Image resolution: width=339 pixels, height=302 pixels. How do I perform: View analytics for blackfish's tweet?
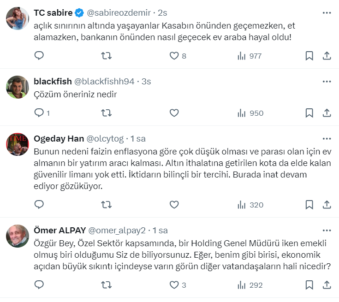click(x=250, y=113)
